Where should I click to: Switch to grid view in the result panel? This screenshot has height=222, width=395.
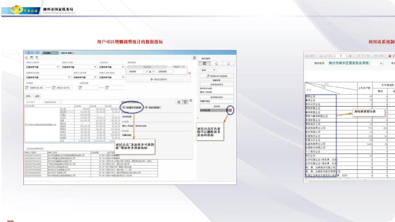point(179,102)
